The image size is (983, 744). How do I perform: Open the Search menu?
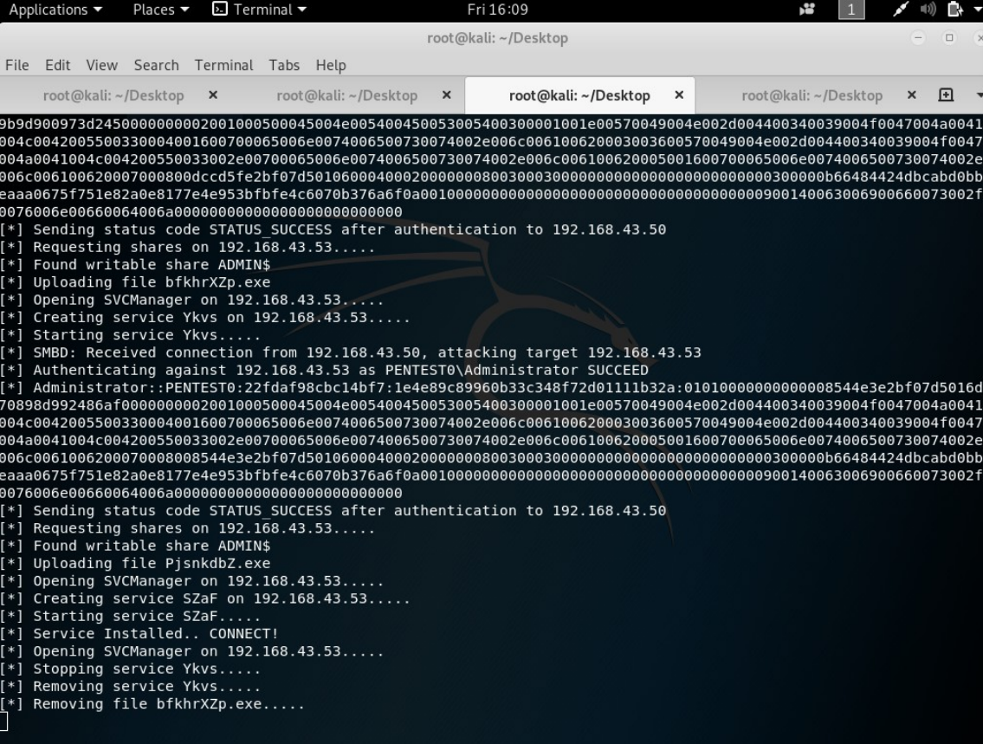(x=156, y=65)
